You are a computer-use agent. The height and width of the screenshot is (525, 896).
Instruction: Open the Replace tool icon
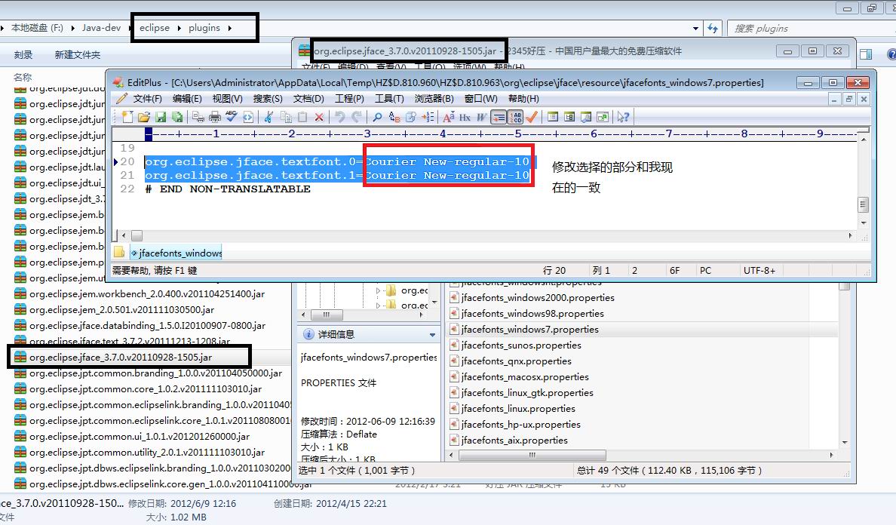pos(395,117)
